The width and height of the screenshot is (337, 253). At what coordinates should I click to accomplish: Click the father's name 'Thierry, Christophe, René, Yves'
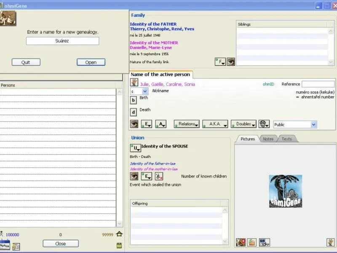[162, 29]
